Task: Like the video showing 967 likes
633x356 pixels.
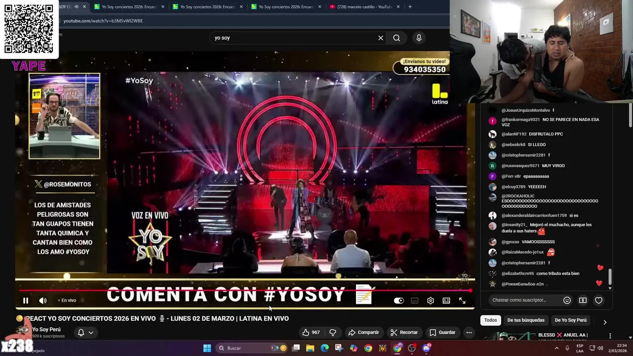Action: [x=311, y=332]
